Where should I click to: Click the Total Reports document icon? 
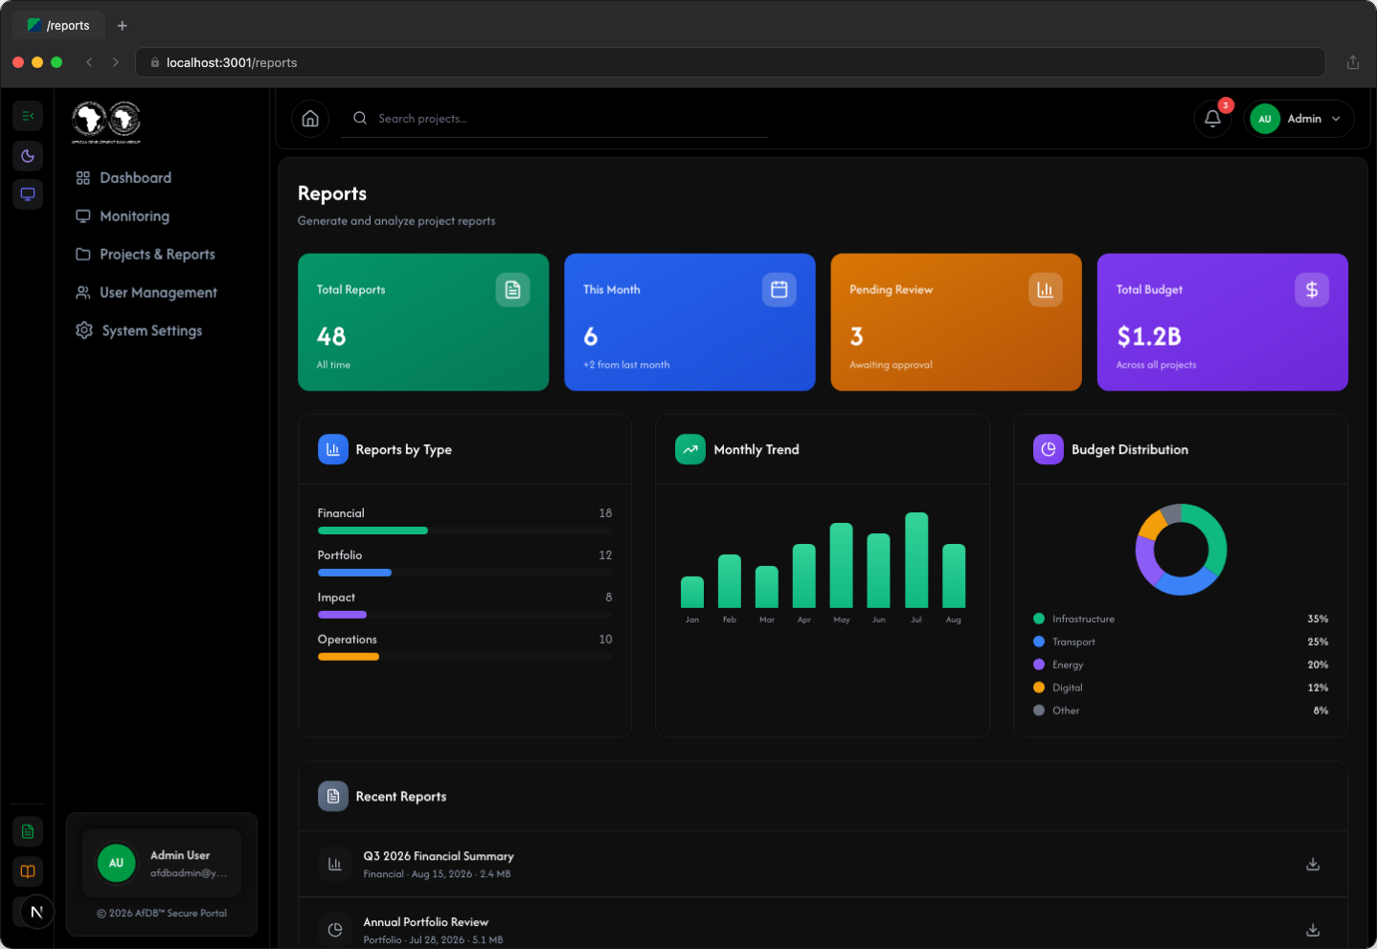coord(512,289)
